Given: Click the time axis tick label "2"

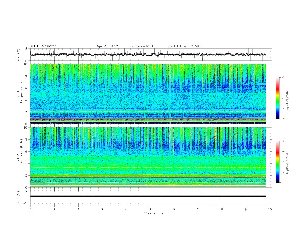Looking at the screenshot, I should 78,209.
